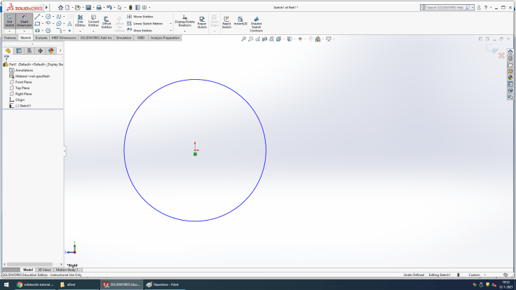Switch to the Evaluate tab
516x290 pixels.
pyautogui.click(x=41, y=38)
